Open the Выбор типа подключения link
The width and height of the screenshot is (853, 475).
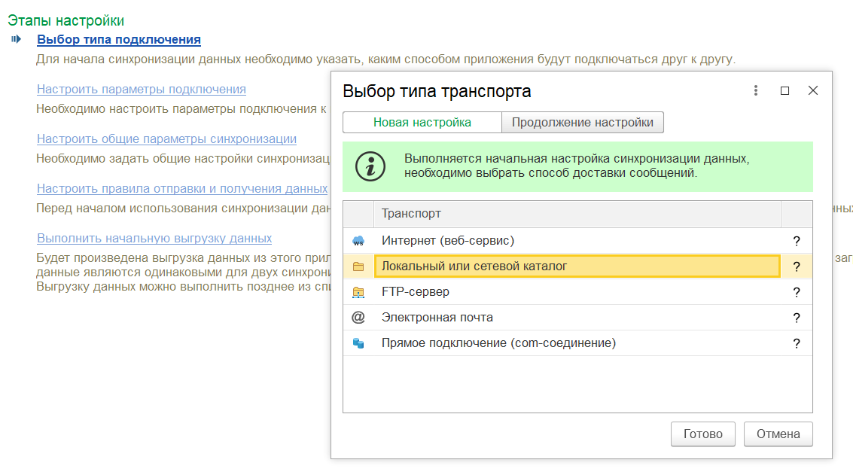tap(118, 39)
